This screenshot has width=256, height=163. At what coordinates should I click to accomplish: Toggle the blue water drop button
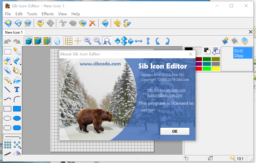point(57,41)
